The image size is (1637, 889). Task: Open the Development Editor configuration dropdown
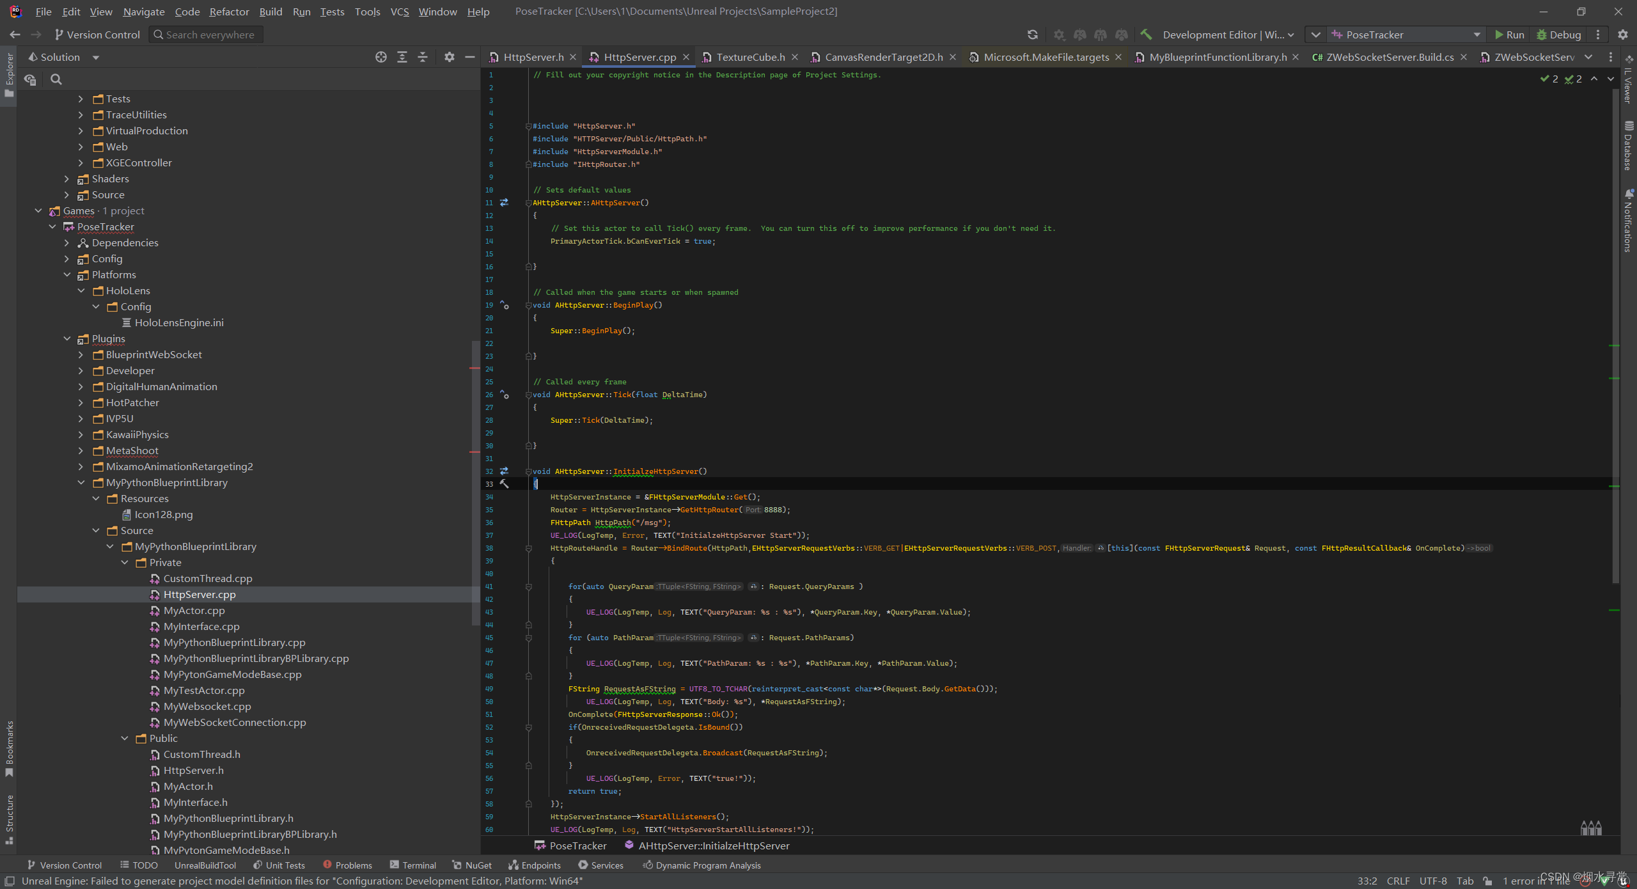(x=1228, y=35)
